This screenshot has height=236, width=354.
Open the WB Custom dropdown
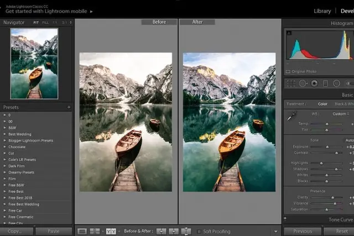point(341,114)
